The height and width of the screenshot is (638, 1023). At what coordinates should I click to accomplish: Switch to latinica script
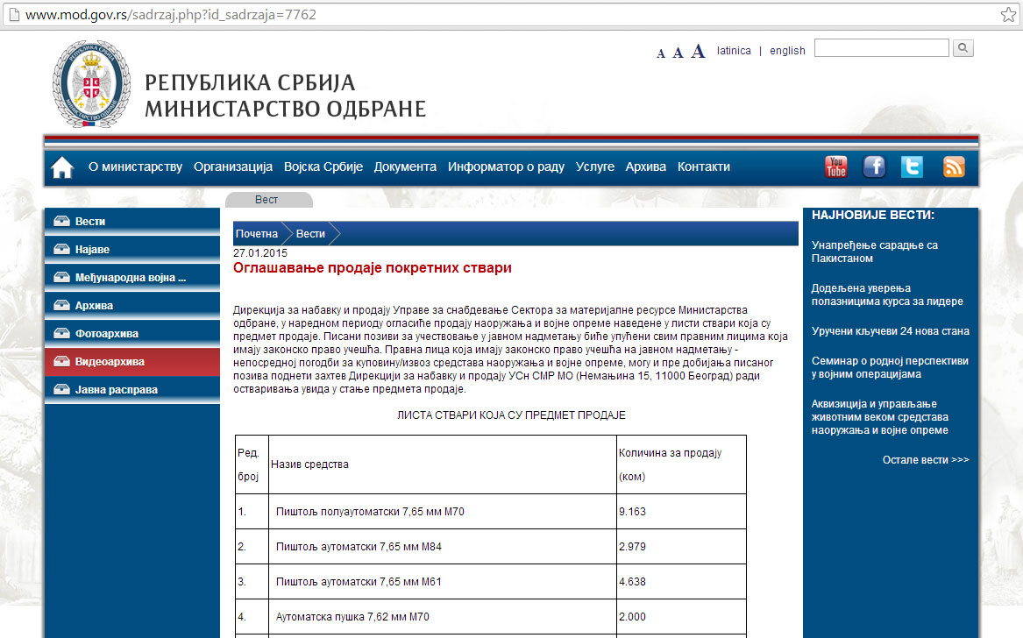(734, 50)
